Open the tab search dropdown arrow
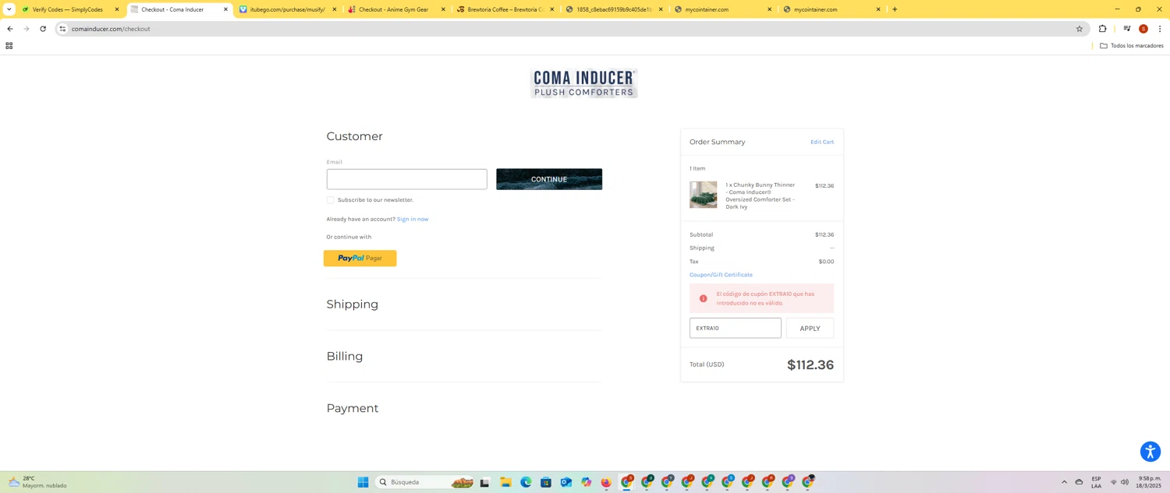This screenshot has width=1170, height=493. [9, 9]
